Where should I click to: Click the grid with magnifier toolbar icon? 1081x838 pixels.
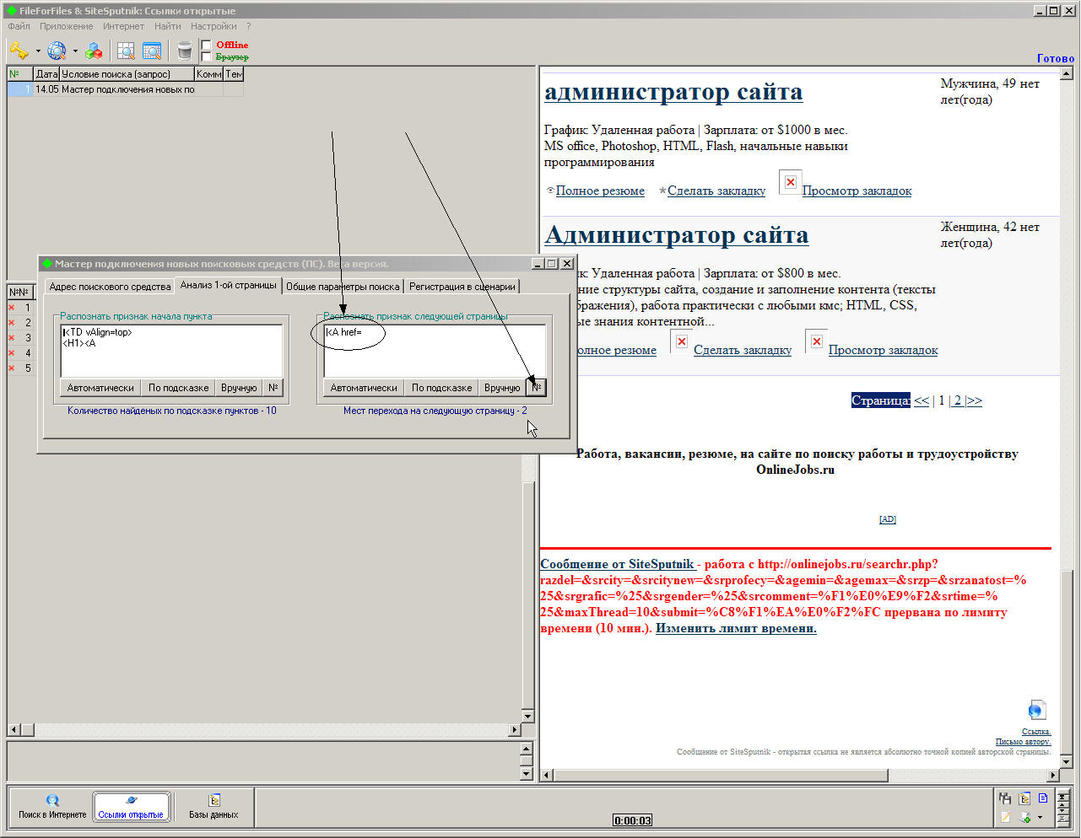coord(126,51)
